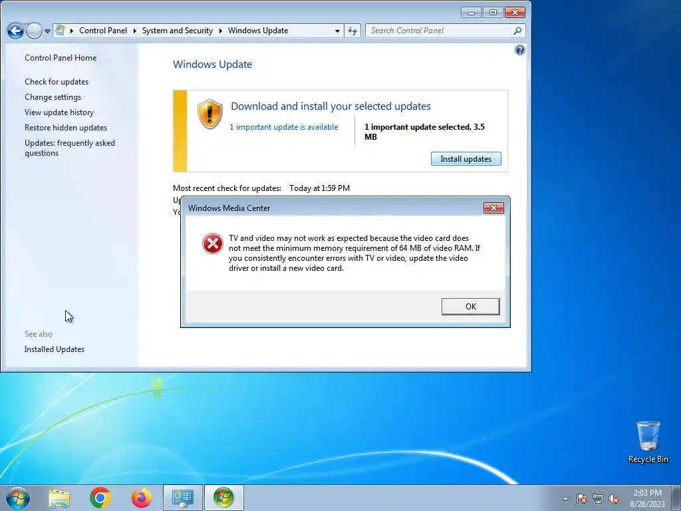Select System and Security breadcrumb
Image resolution: width=681 pixels, height=511 pixels.
177,31
